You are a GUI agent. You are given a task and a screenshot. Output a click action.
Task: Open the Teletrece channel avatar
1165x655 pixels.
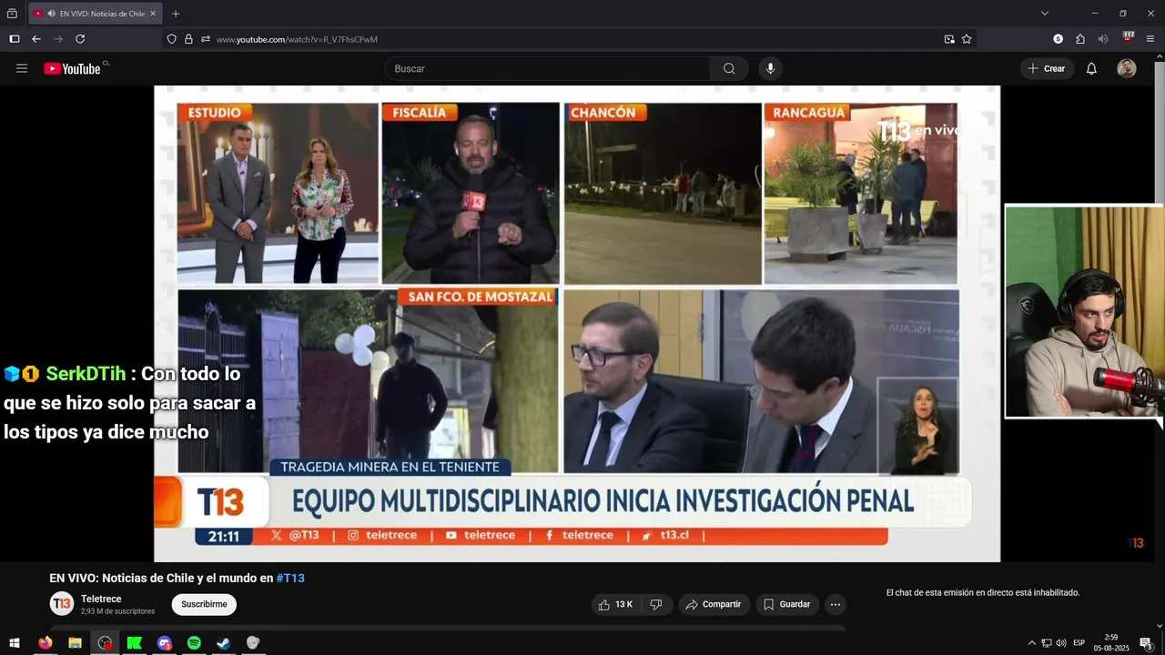click(62, 603)
